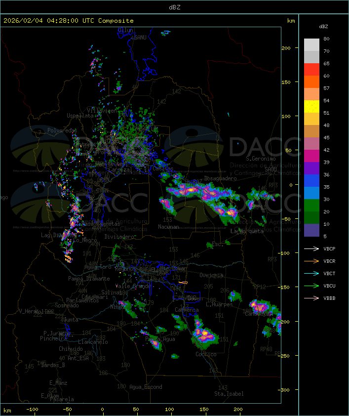Click the slate purple 5-10 dBZ swatch
349x416 pixels.
click(311, 230)
